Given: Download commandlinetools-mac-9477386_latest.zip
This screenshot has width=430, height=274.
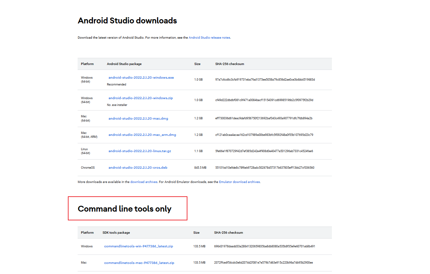Looking at the screenshot, I should click(x=139, y=263).
